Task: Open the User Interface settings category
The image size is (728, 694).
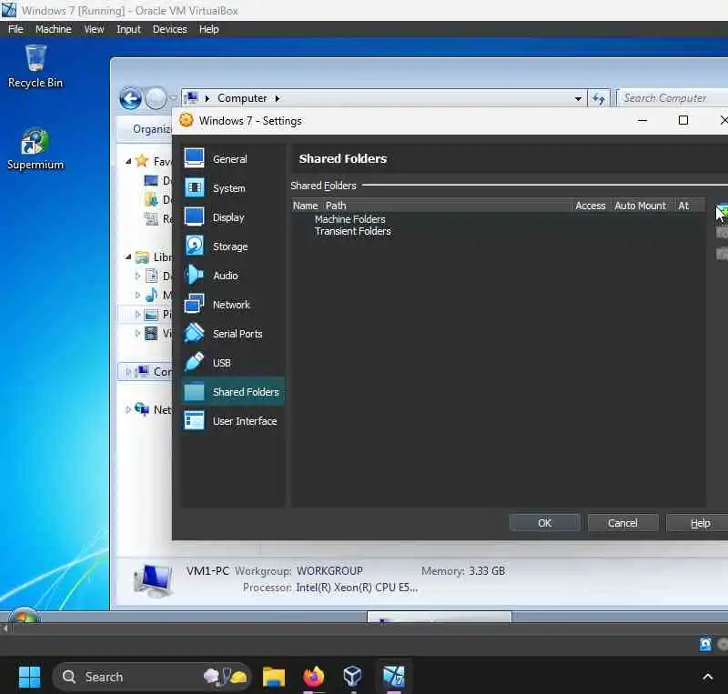Action: click(x=233, y=421)
